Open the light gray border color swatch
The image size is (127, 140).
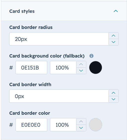point(96,125)
